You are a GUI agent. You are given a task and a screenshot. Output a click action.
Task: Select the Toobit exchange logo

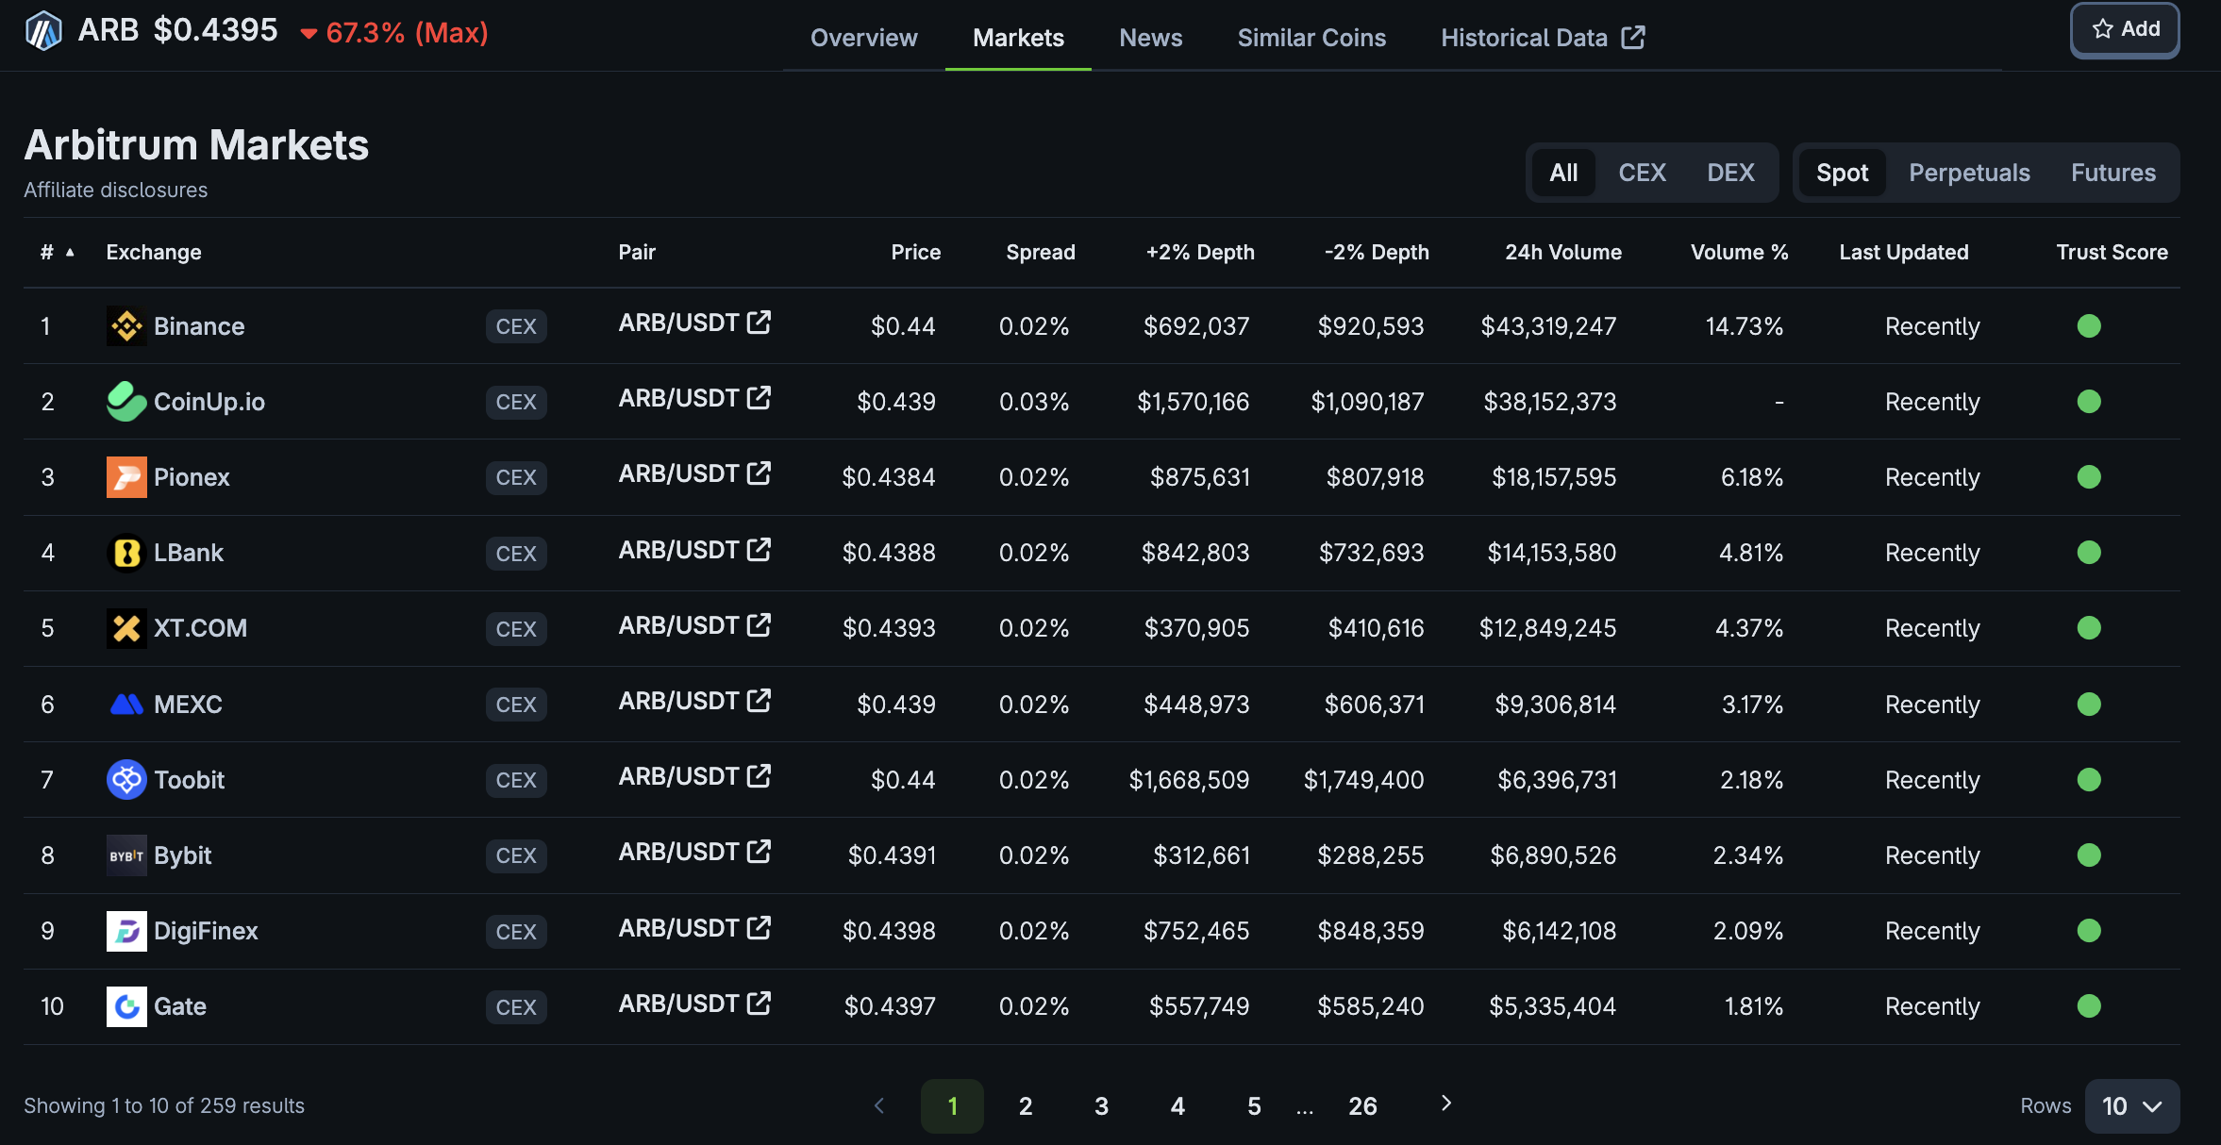pyautogui.click(x=125, y=780)
